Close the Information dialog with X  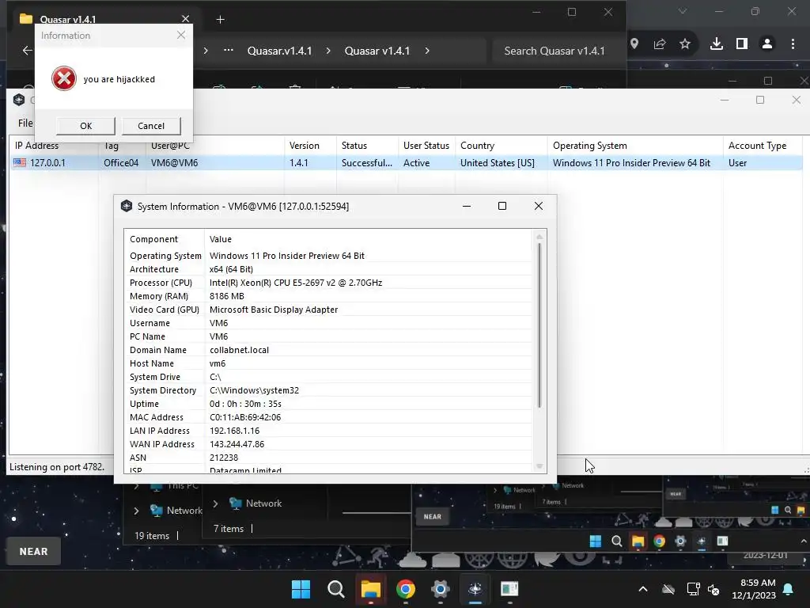181,35
